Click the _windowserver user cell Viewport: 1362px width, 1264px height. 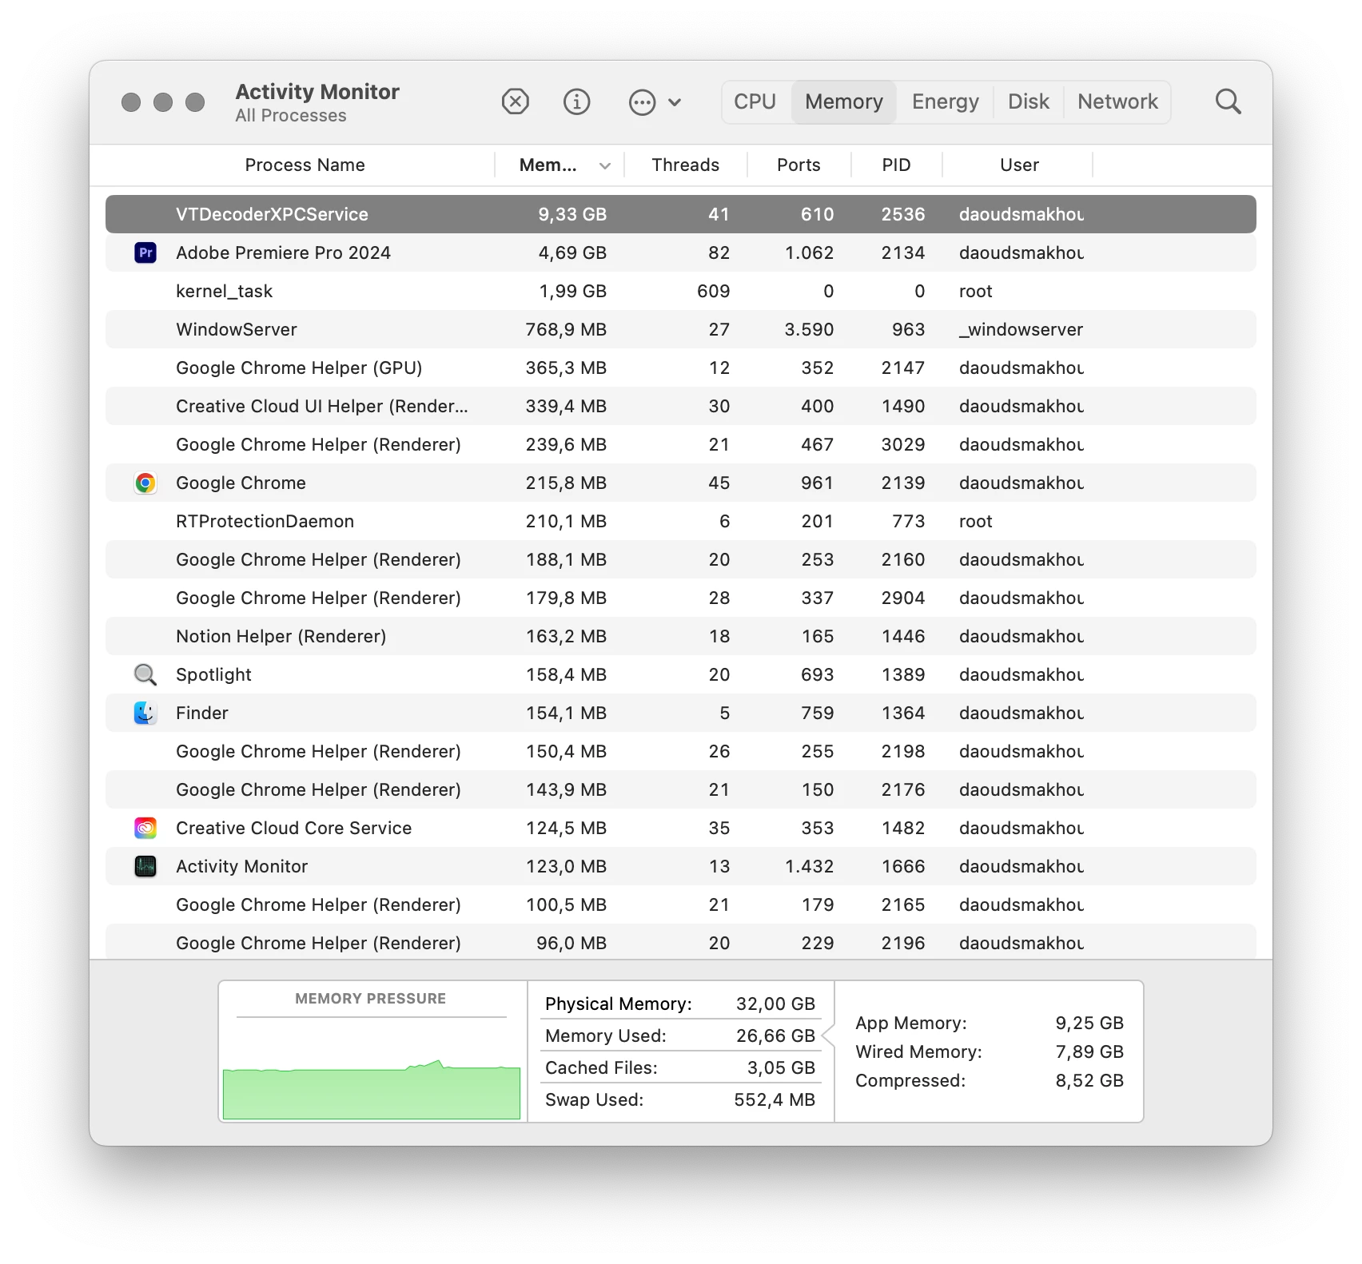[x=1021, y=329]
